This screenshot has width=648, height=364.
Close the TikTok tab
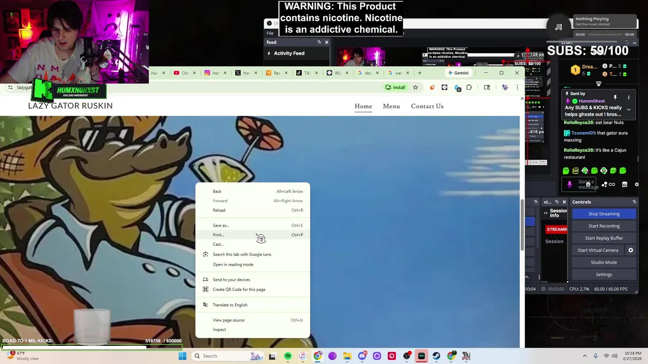pyautogui.click(x=316, y=73)
